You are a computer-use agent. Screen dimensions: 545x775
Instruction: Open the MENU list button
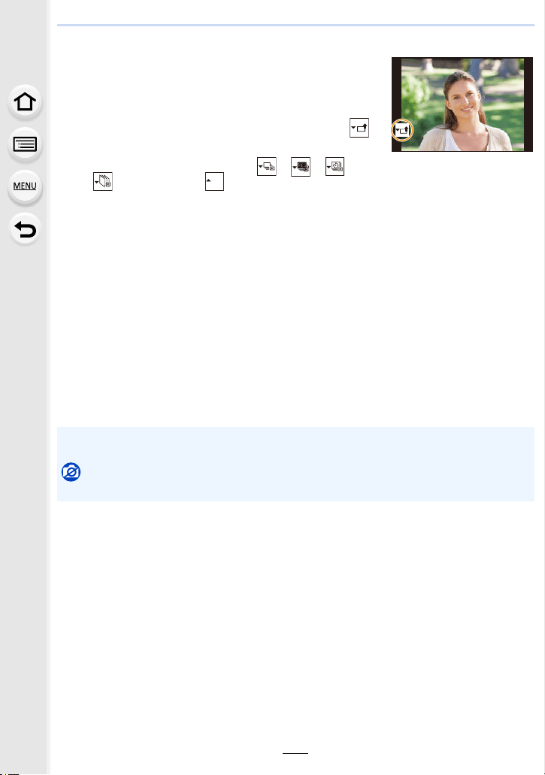(x=25, y=186)
